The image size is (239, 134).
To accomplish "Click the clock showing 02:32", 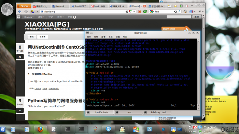I will pyautogui.click(x=230, y=130).
